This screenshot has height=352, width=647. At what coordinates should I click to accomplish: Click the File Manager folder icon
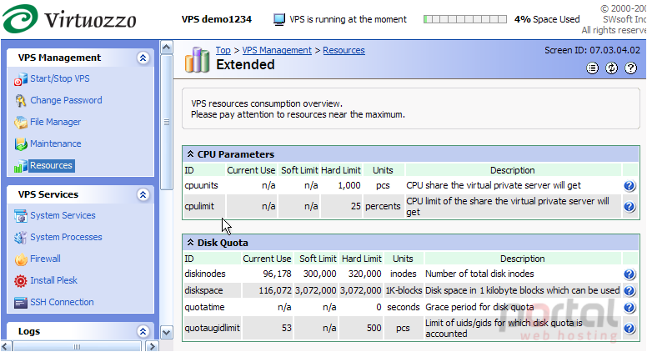[20, 123]
